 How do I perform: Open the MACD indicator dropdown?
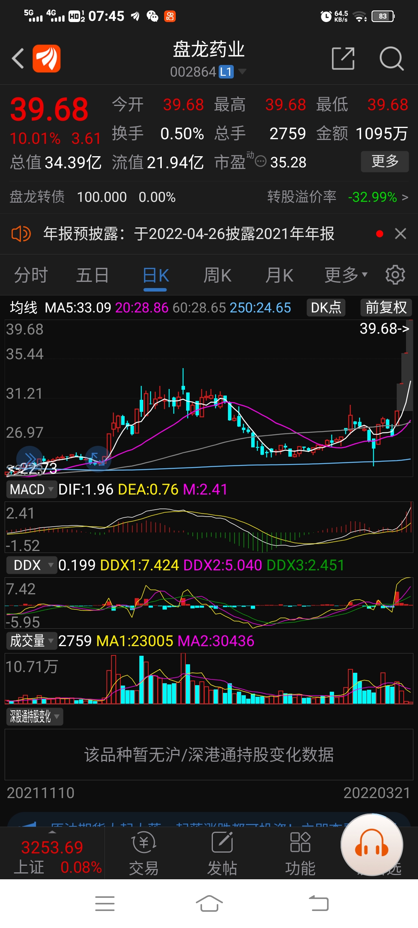point(31,489)
